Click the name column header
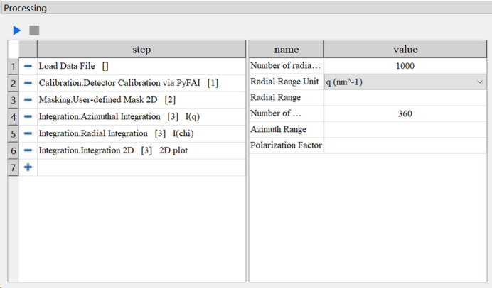 (287, 50)
